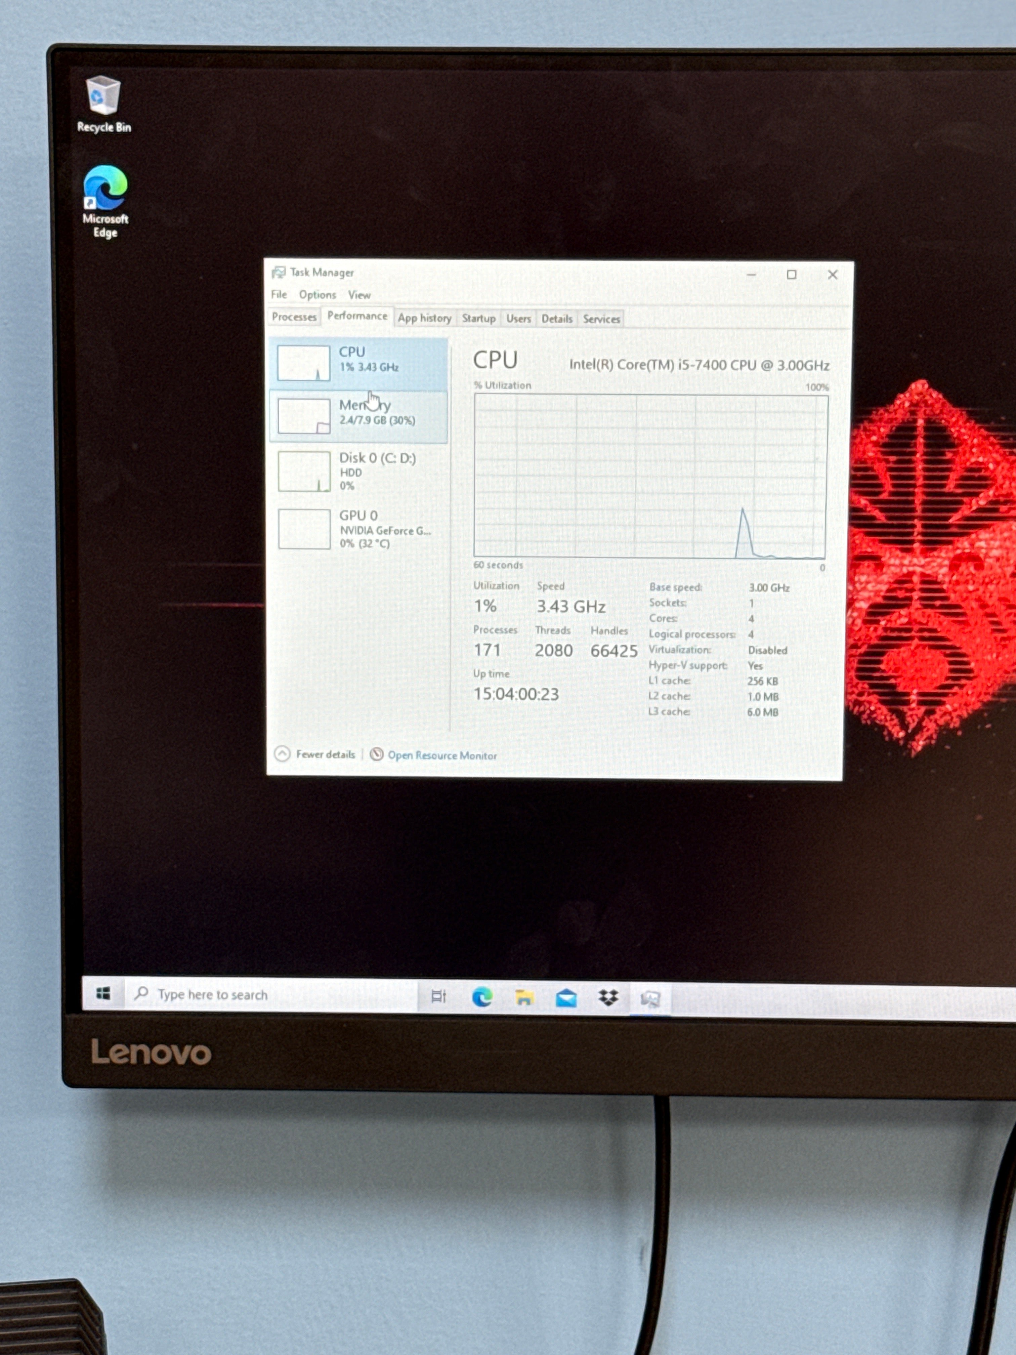
Task: Click the up time 15:04:00:23 value
Action: [516, 694]
